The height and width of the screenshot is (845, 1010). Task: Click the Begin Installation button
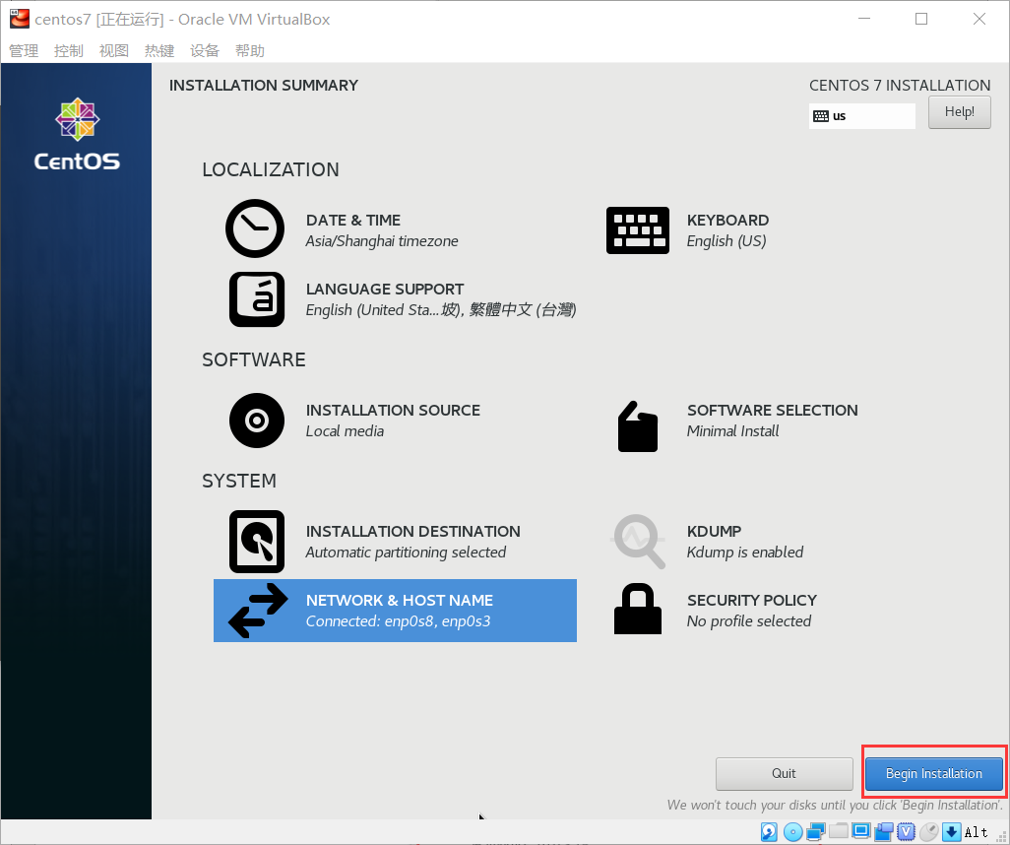pyautogui.click(x=934, y=773)
